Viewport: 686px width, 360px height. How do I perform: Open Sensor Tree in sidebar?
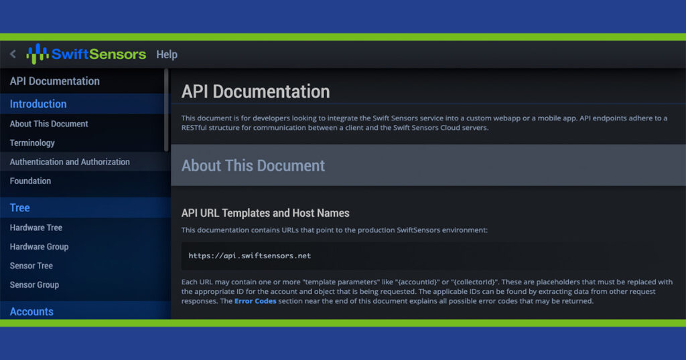click(31, 266)
